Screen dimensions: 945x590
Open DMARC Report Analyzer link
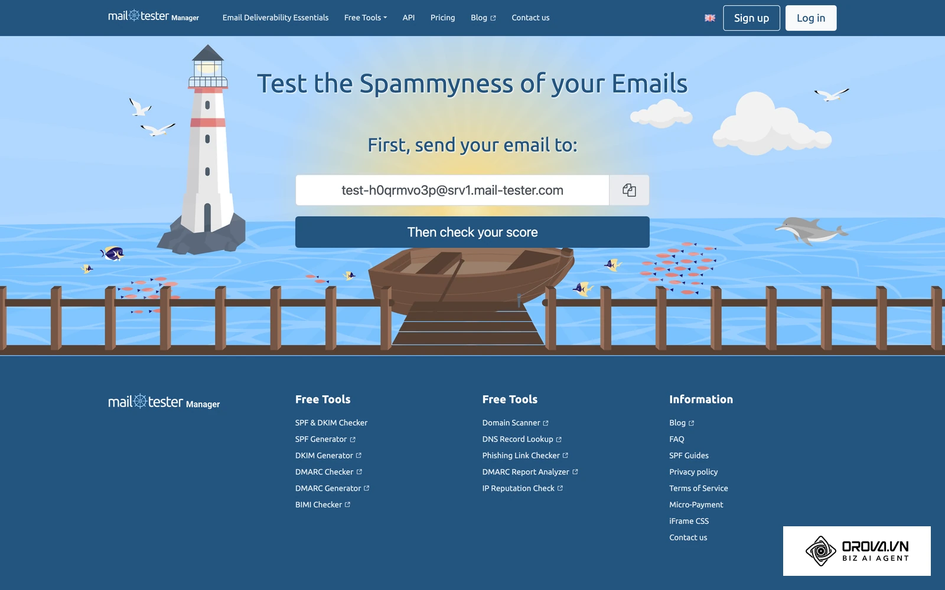click(530, 472)
